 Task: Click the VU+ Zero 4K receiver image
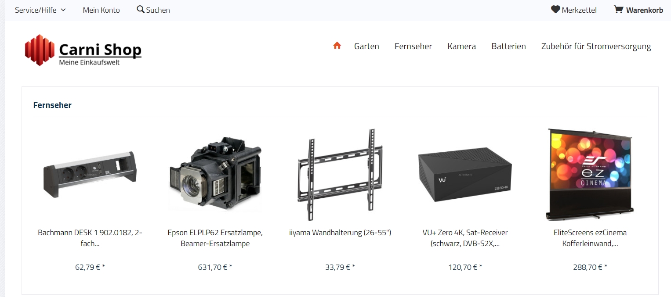(x=465, y=175)
